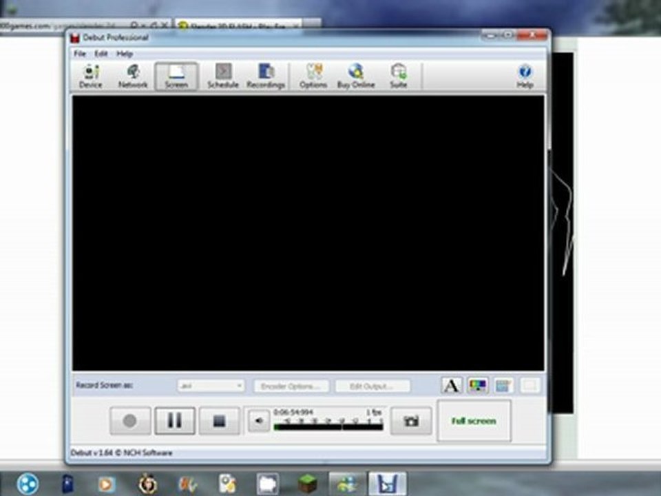Open the text caption tool (A icon)
The image size is (661, 496).
[x=452, y=386]
